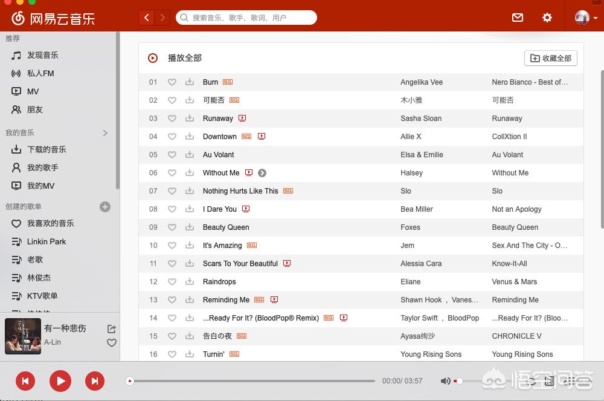Click the mute volume speaker icon
The image size is (604, 401).
[445, 381]
